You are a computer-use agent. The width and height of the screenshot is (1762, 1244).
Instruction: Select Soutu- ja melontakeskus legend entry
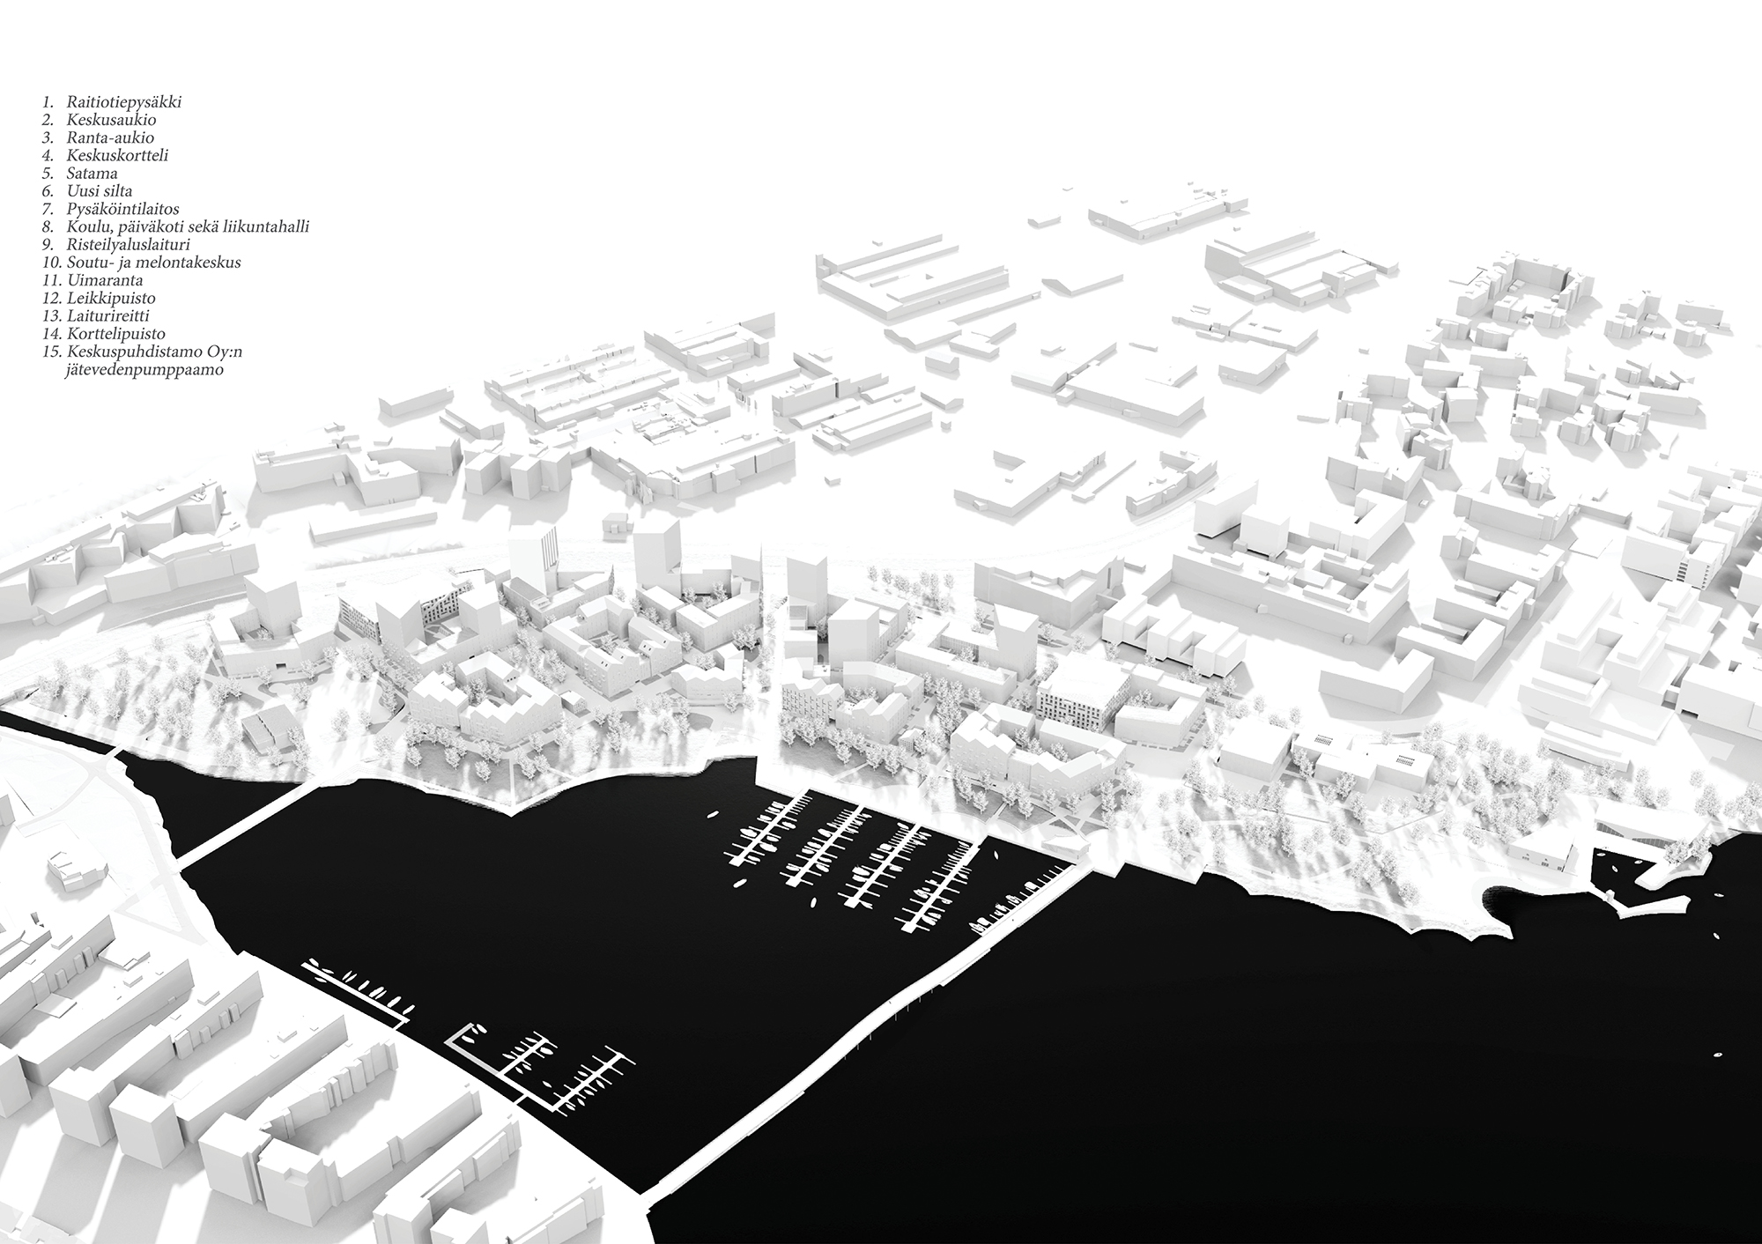click(x=152, y=263)
